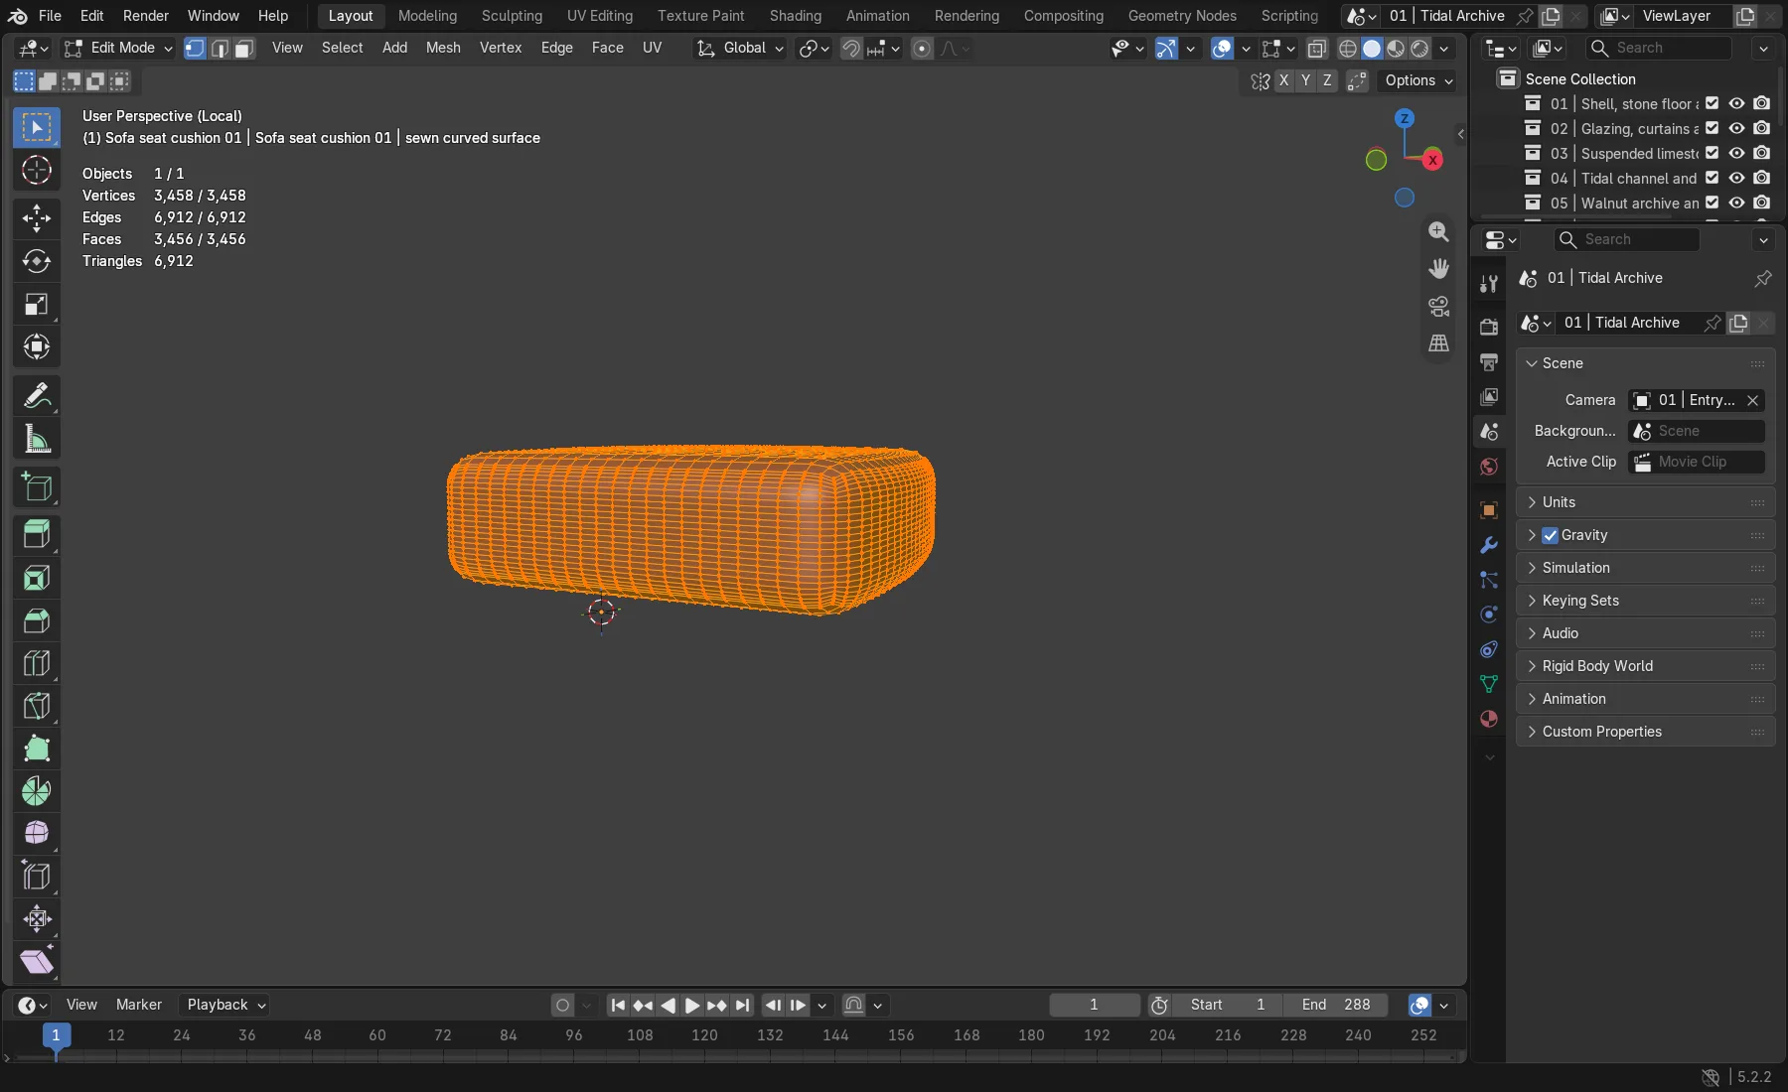Activate the Rotate tool
Image resolution: width=1788 pixels, height=1092 pixels.
click(37, 261)
